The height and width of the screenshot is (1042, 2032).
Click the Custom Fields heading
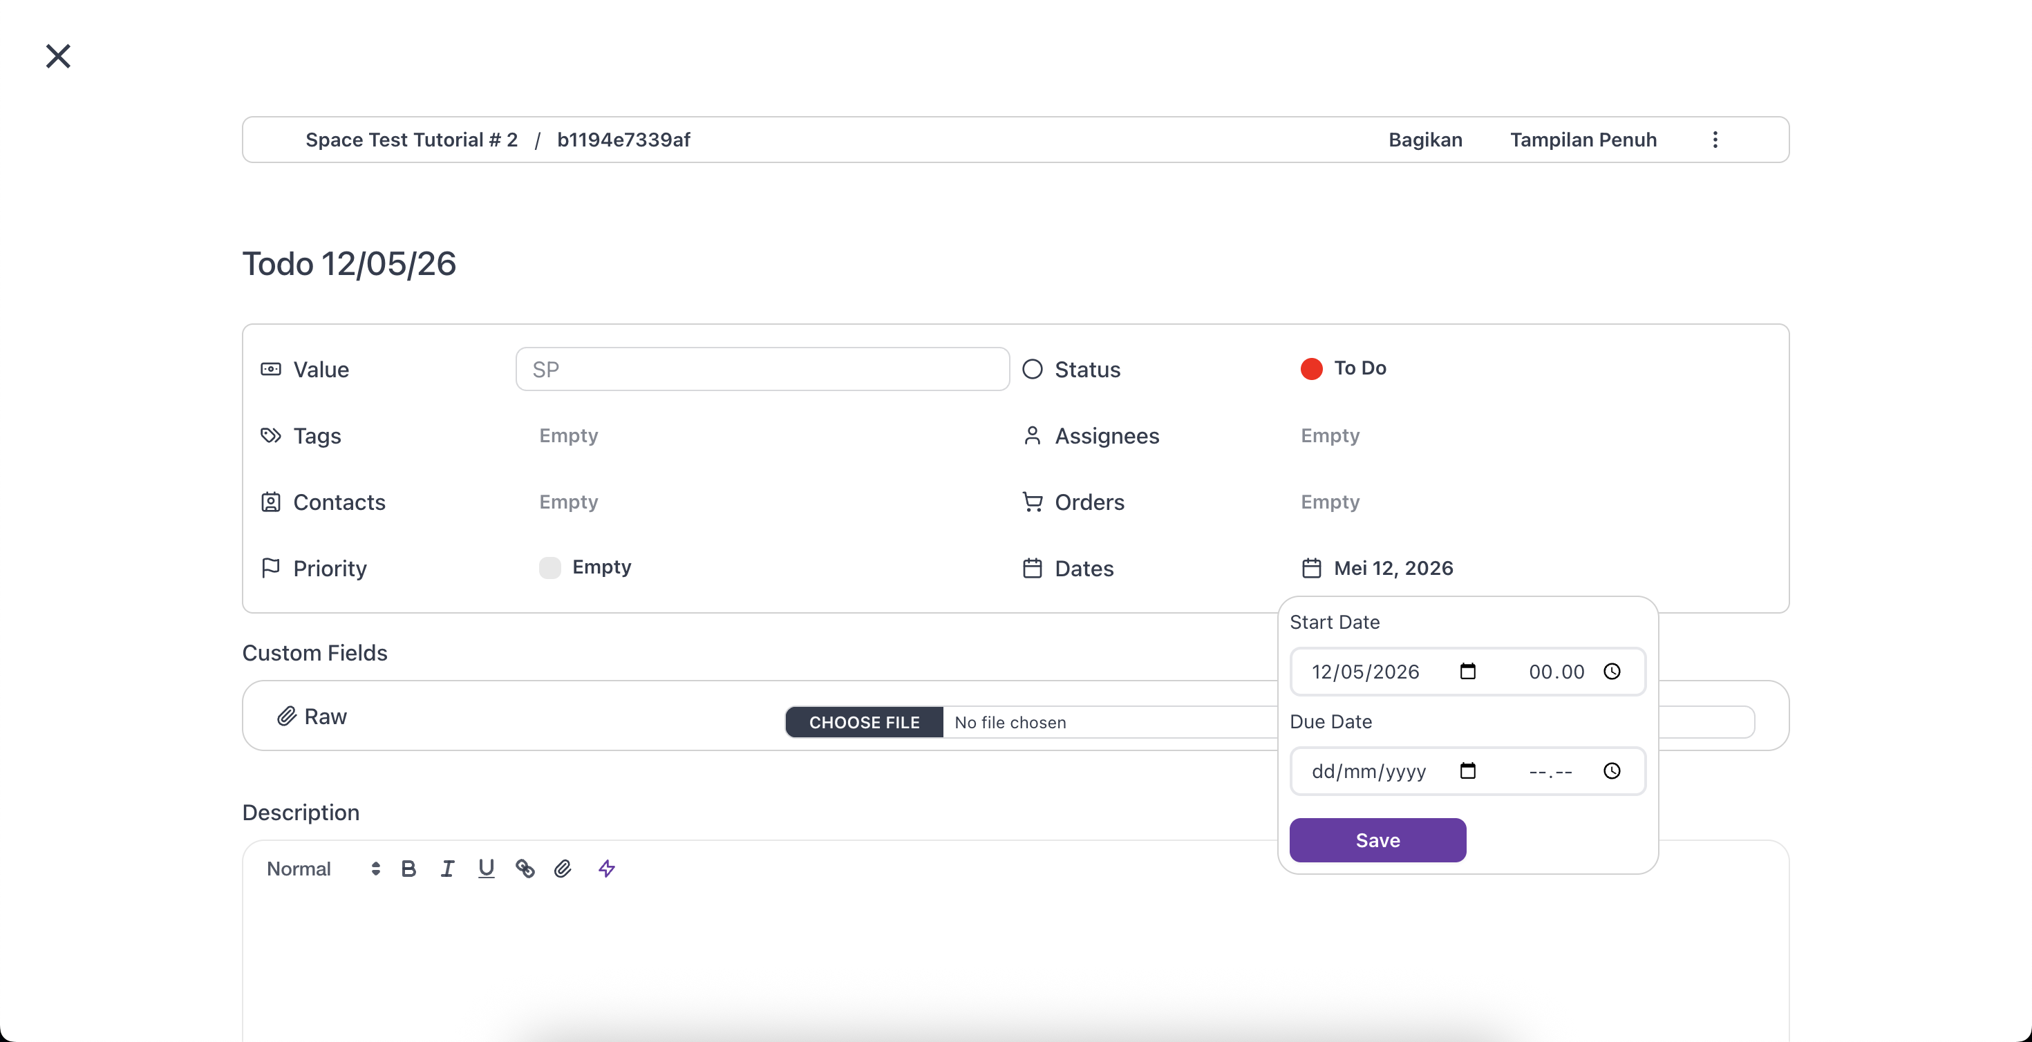314,653
